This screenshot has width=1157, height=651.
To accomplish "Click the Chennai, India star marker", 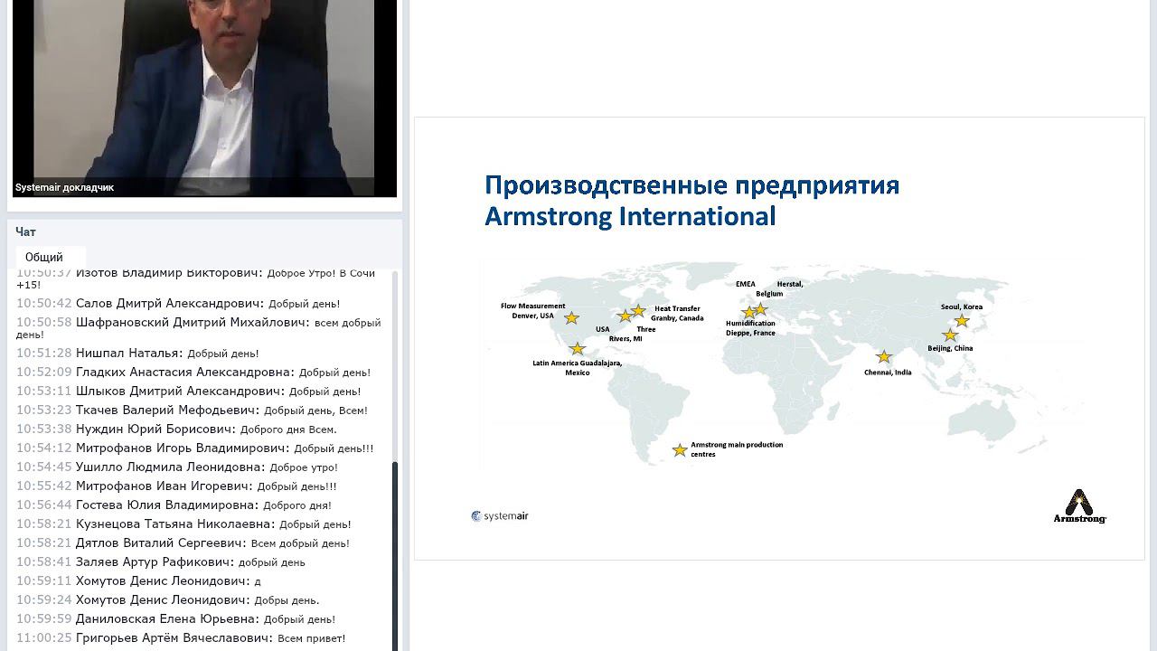I will (x=884, y=357).
